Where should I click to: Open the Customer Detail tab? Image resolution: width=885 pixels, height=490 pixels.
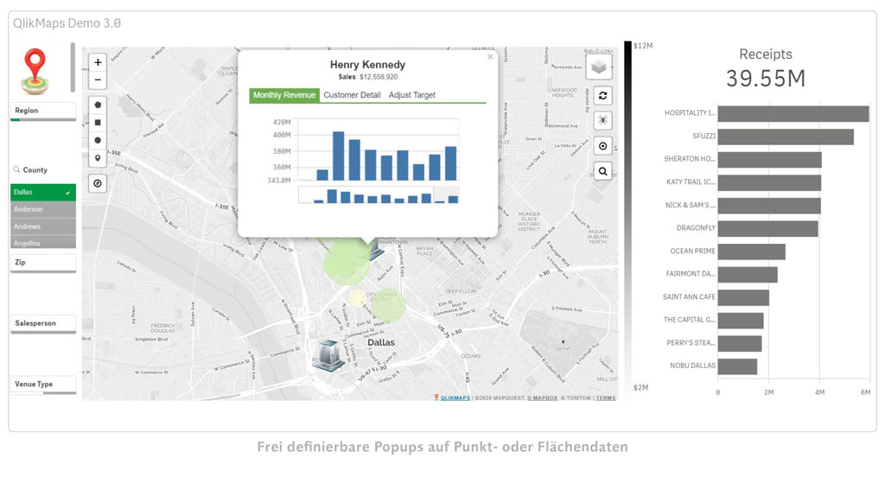pos(353,95)
